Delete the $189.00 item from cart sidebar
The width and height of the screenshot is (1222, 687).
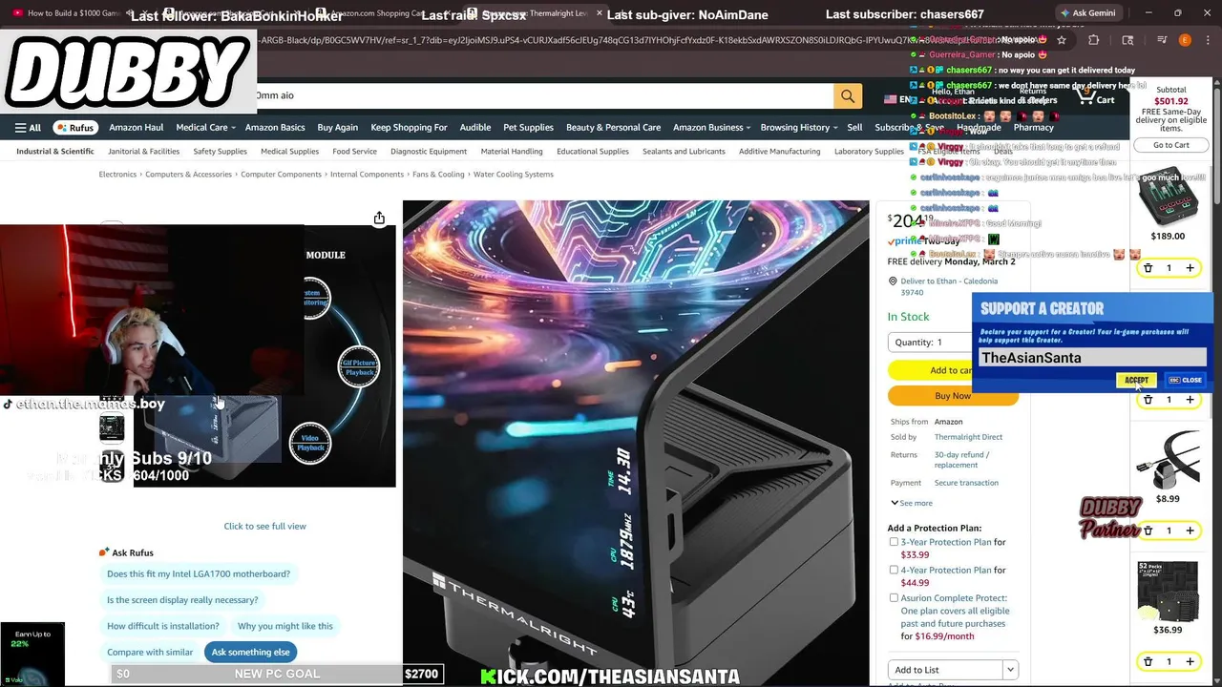(x=1148, y=268)
